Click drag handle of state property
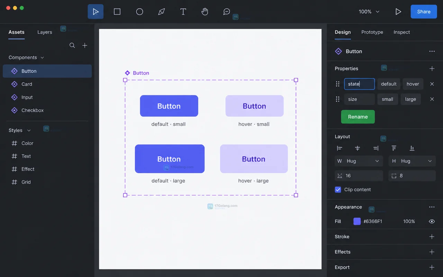 click(337, 84)
